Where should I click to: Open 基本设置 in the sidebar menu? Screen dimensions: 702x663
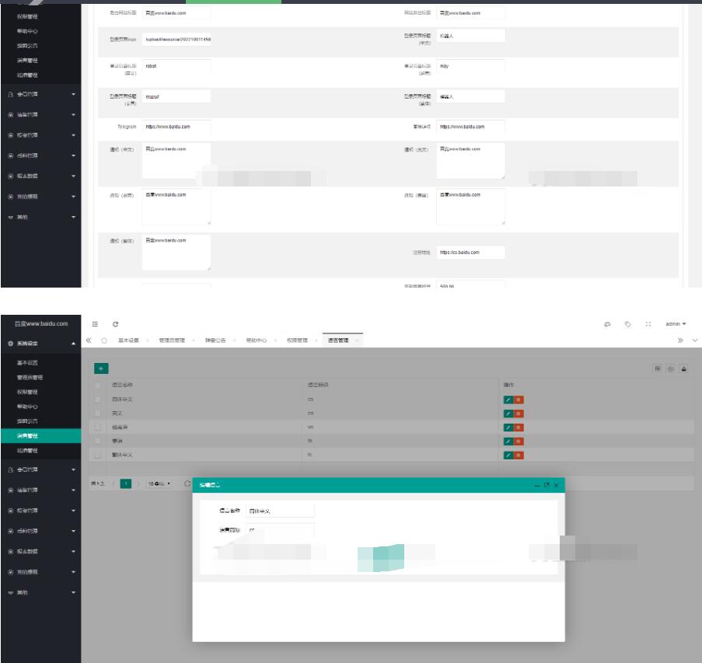tap(28, 363)
